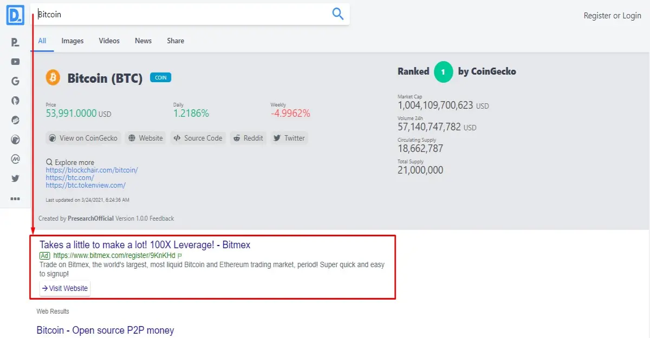Open the Bitmex ad title link
Image resolution: width=650 pixels, height=338 pixels.
click(x=145, y=245)
